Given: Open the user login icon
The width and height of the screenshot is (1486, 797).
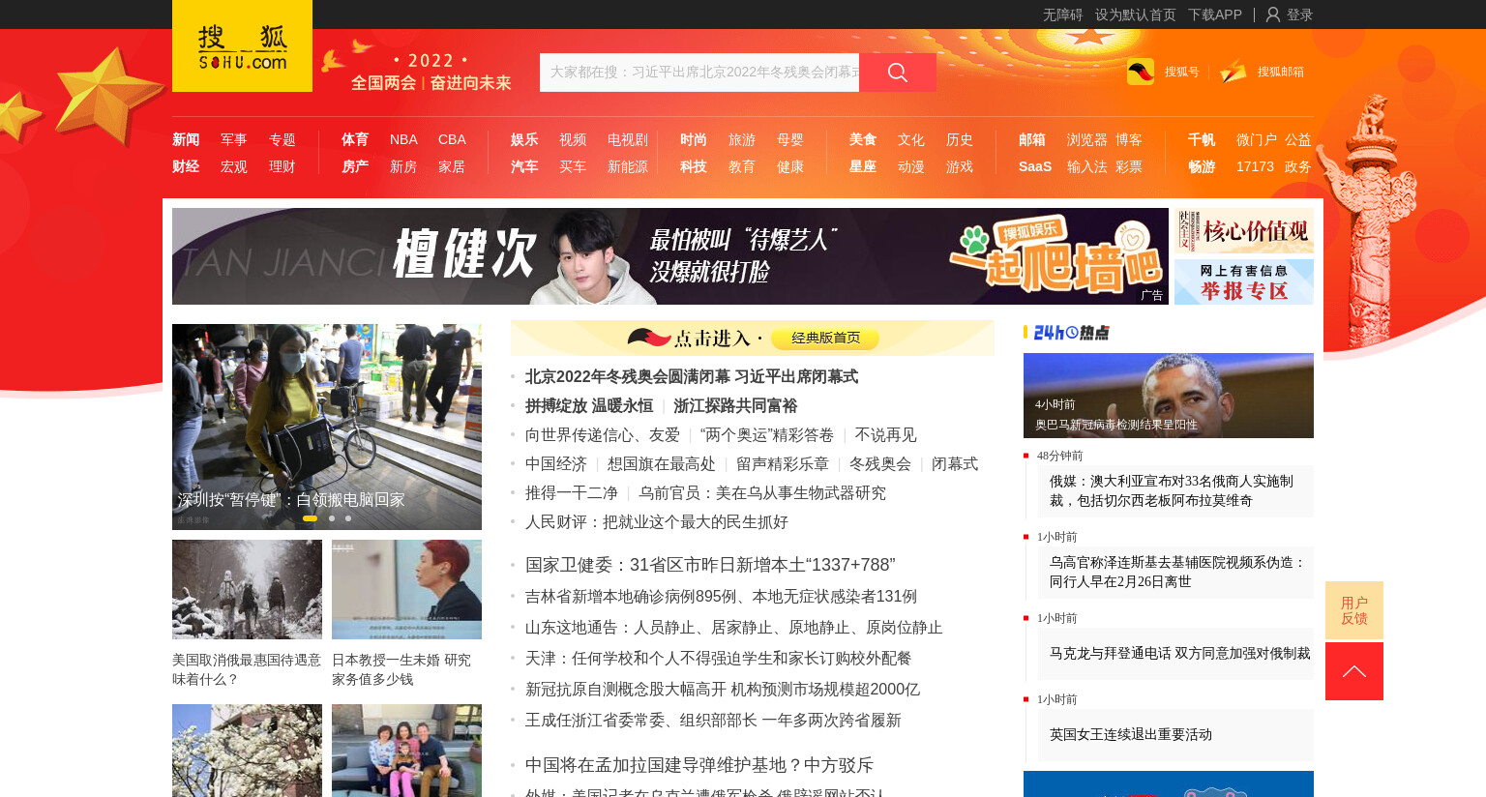Looking at the screenshot, I should (x=1273, y=15).
